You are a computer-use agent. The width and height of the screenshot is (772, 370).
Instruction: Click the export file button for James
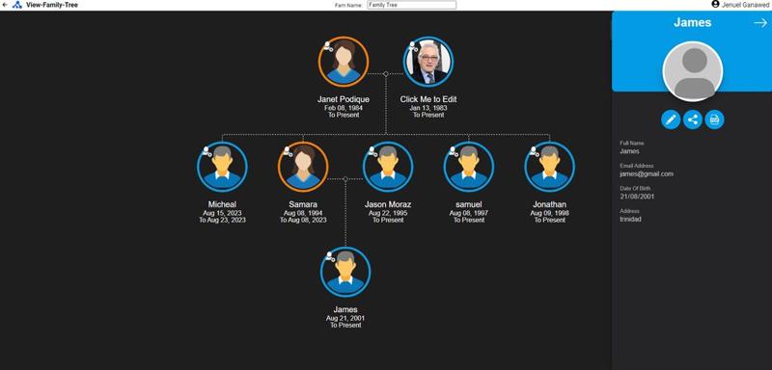click(x=714, y=119)
